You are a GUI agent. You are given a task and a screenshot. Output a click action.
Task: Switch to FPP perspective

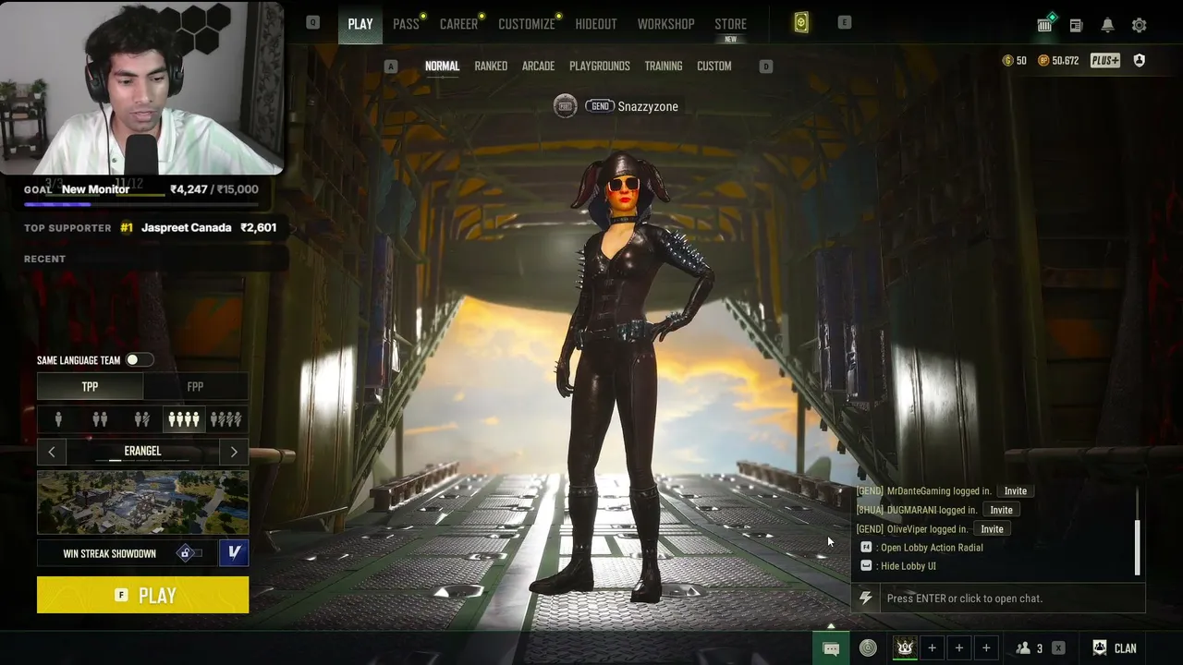pos(195,387)
